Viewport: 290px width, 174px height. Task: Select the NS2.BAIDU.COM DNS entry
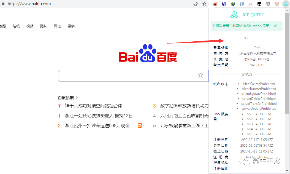pos(259,119)
